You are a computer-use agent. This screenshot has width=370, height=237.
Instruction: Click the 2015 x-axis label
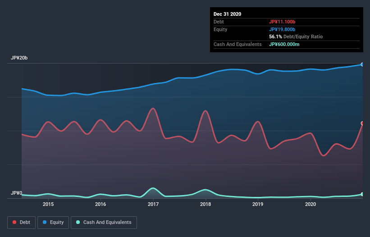pos(48,204)
